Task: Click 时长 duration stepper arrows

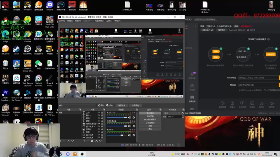Action: point(183,117)
